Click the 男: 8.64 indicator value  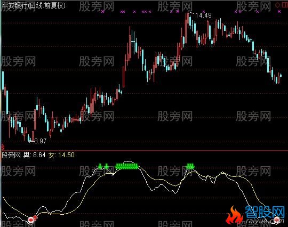pyautogui.click(x=34, y=155)
